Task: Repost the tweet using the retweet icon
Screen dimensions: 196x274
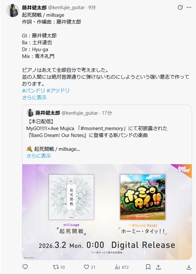Action: [x=56, y=267]
